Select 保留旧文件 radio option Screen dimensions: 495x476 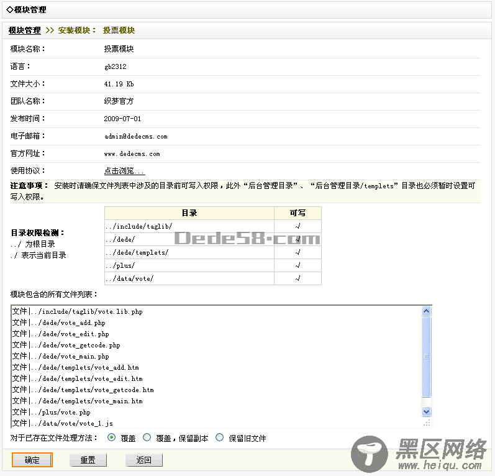pos(219,437)
